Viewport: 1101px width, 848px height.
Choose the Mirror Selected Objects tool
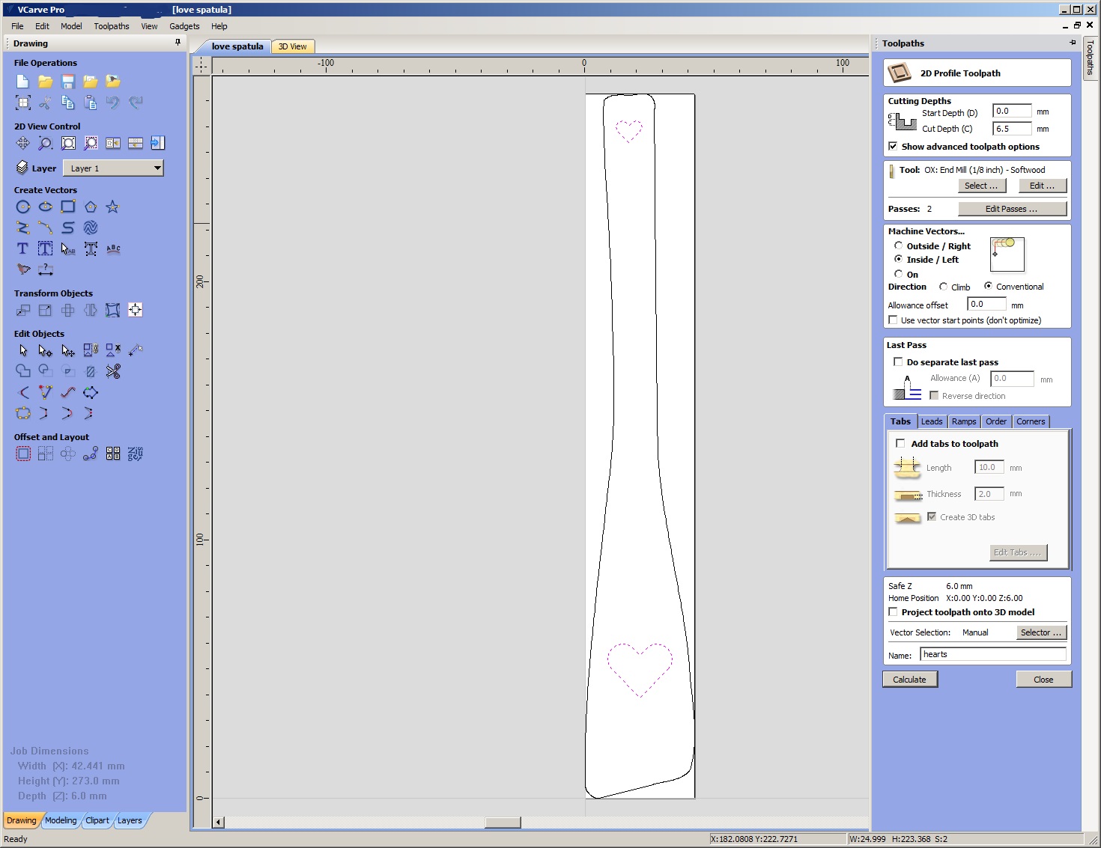click(x=90, y=309)
